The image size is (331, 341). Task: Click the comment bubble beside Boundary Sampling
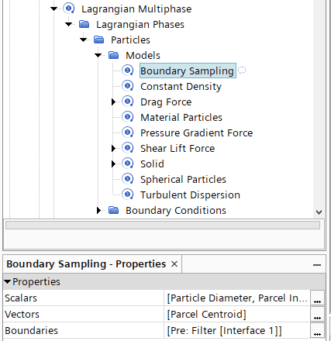click(242, 71)
